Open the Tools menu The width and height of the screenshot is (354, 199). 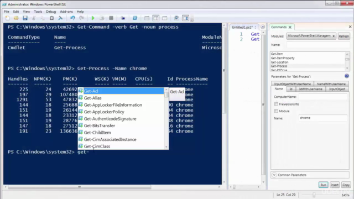click(x=38, y=12)
